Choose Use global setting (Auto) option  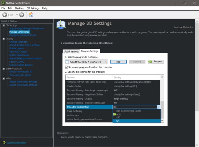[136, 111]
